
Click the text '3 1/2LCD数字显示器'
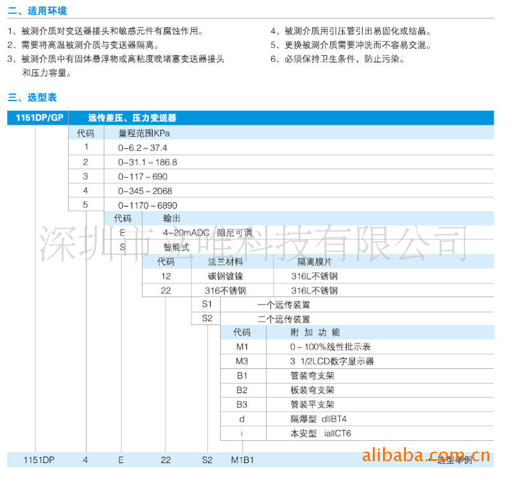pos(332,361)
